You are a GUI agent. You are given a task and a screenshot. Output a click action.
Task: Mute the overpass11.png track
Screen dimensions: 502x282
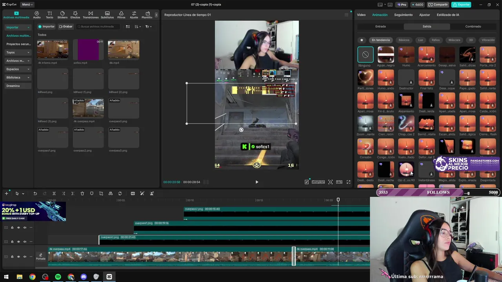click(x=25, y=242)
